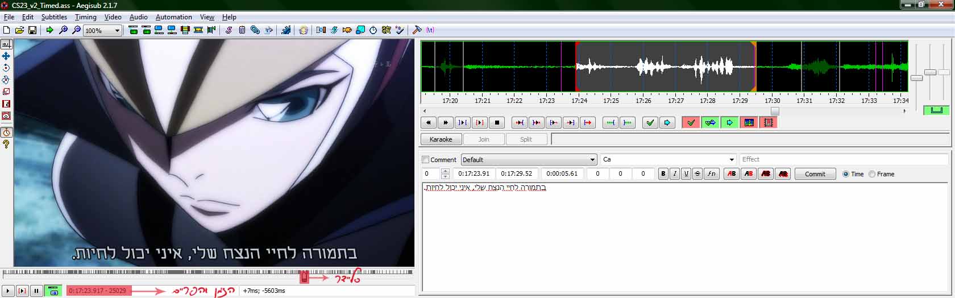Image resolution: width=955 pixels, height=298 pixels.
Task: Click the Zoom in magnifier icon
Action: point(63,30)
